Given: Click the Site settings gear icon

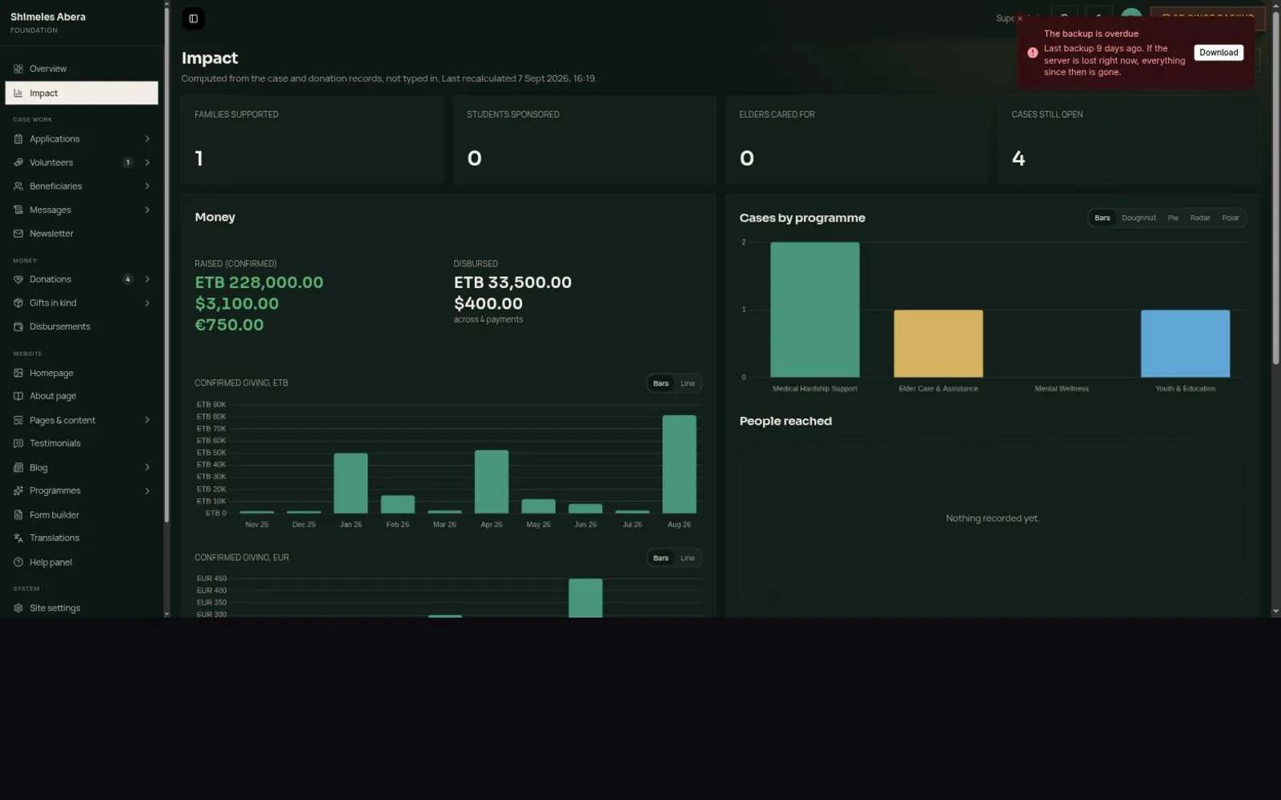Looking at the screenshot, I should click(x=18, y=608).
